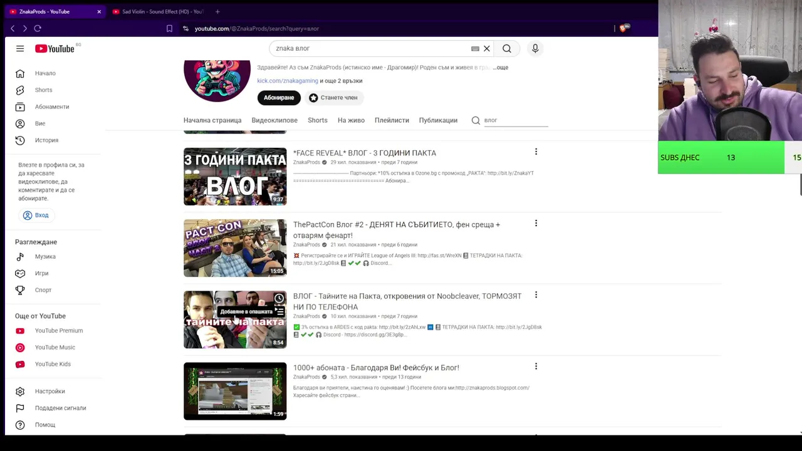Focus the channel search field 'влог'
Image resolution: width=802 pixels, height=451 pixels.
(x=515, y=120)
